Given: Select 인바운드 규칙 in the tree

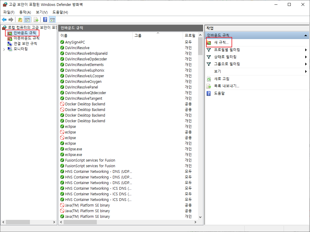Looking at the screenshot, I should 25,33.
